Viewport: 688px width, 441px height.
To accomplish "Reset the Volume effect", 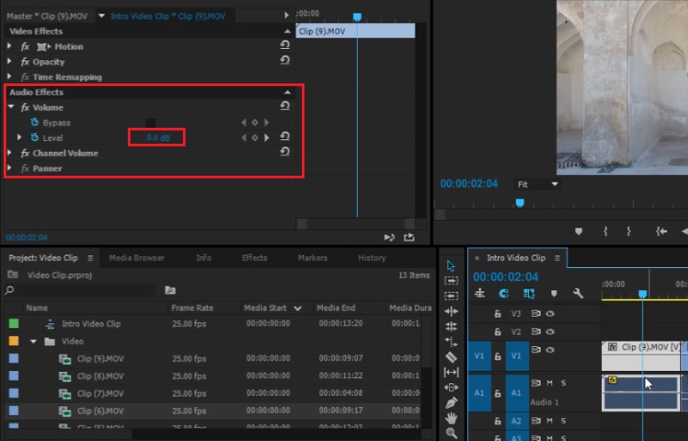I will click(x=285, y=106).
